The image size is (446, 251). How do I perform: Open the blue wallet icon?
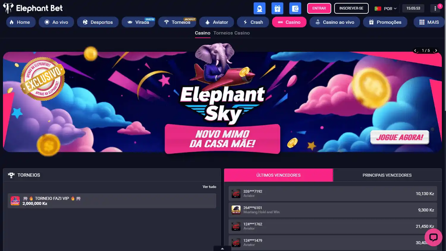(295, 8)
